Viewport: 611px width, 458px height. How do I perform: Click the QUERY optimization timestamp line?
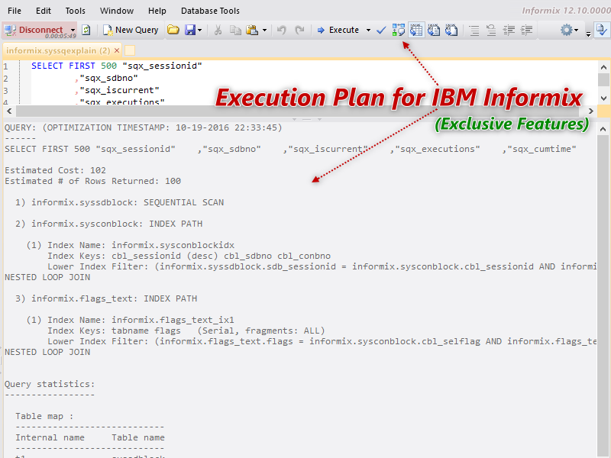coord(143,127)
